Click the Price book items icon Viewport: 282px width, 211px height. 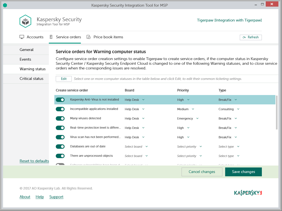pyautogui.click(x=89, y=37)
